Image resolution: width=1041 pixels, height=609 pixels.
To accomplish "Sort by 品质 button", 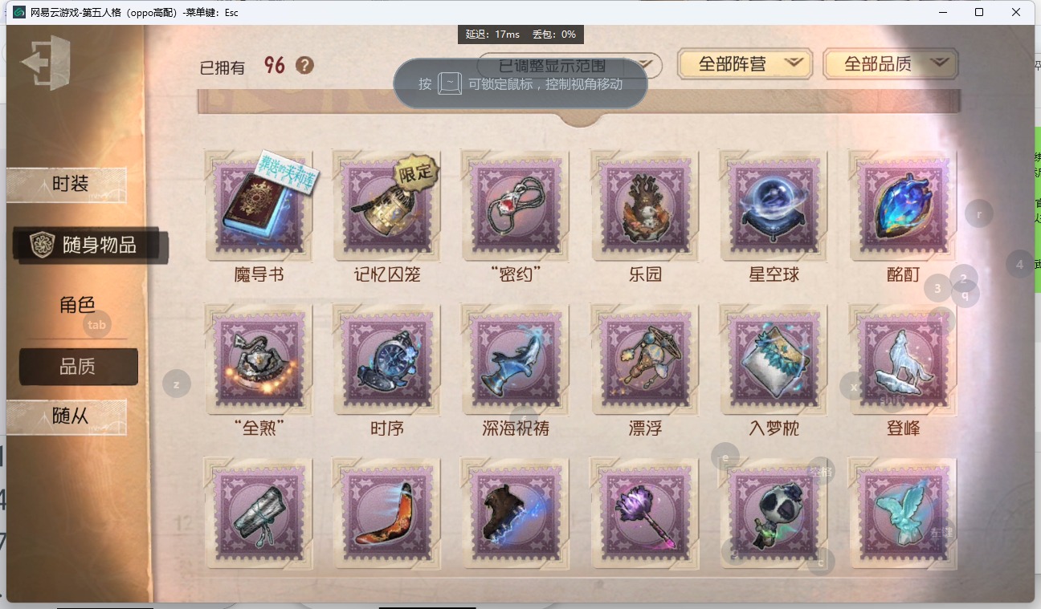I will [78, 367].
